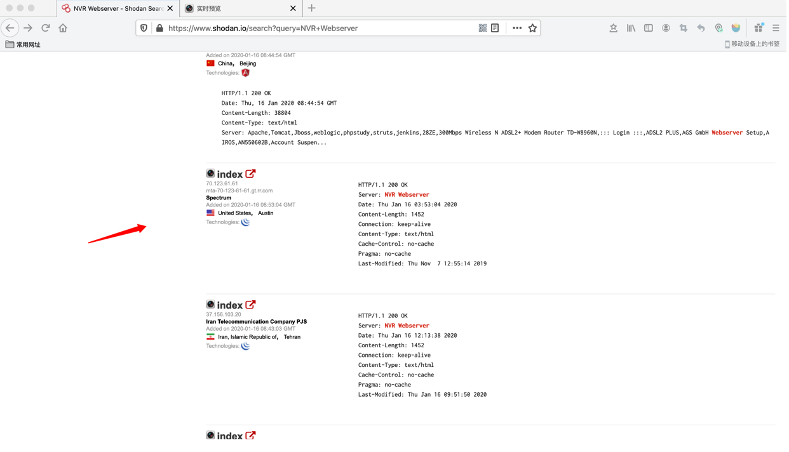Click the China flag icon
This screenshot has height=452, width=789.
(x=210, y=63)
